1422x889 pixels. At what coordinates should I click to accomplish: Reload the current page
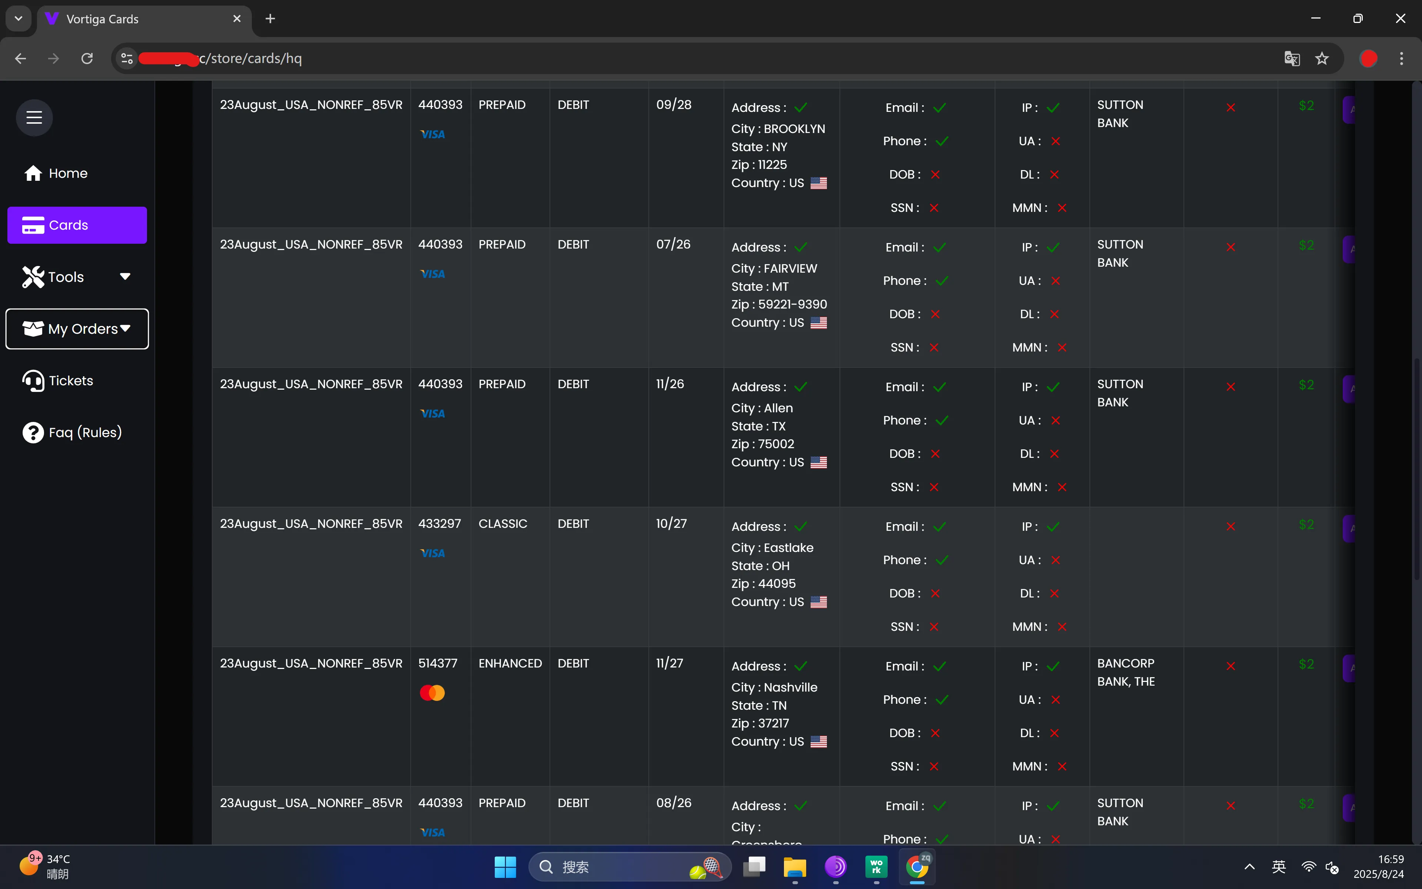pos(87,58)
